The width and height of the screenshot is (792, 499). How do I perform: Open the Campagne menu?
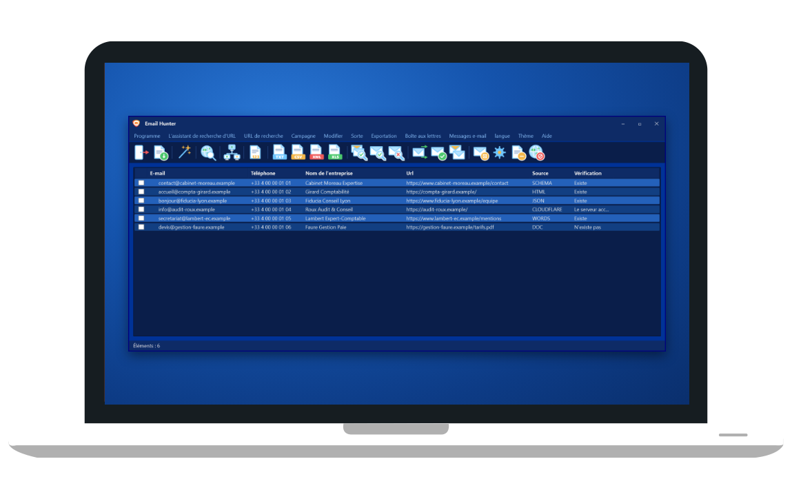pyautogui.click(x=303, y=136)
